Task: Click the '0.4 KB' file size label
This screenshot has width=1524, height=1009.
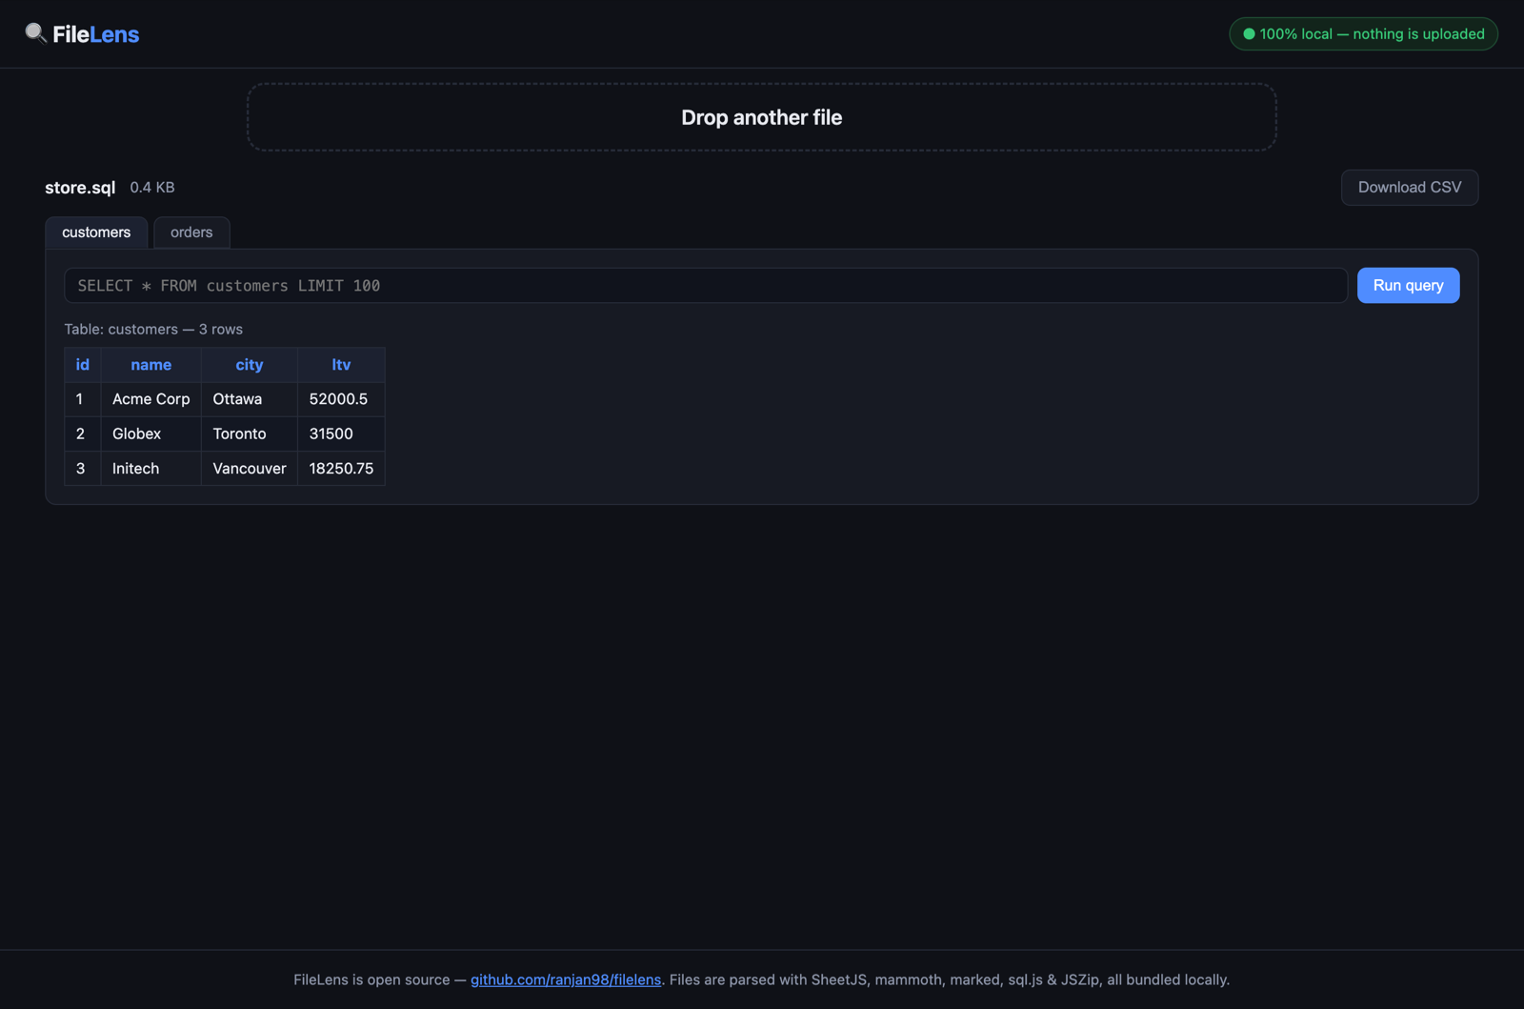Action: pos(152,188)
